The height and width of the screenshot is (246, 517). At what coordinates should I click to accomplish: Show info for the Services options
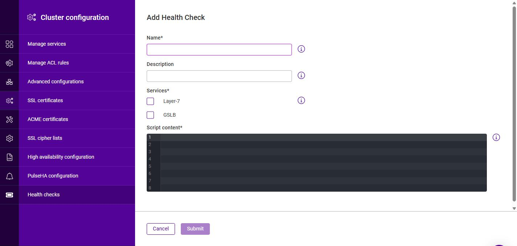pyautogui.click(x=301, y=100)
